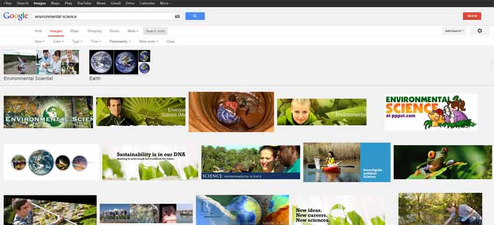Screen dimensions: 494x225
Task: Open Play in the top bar
Action: click(69, 3)
